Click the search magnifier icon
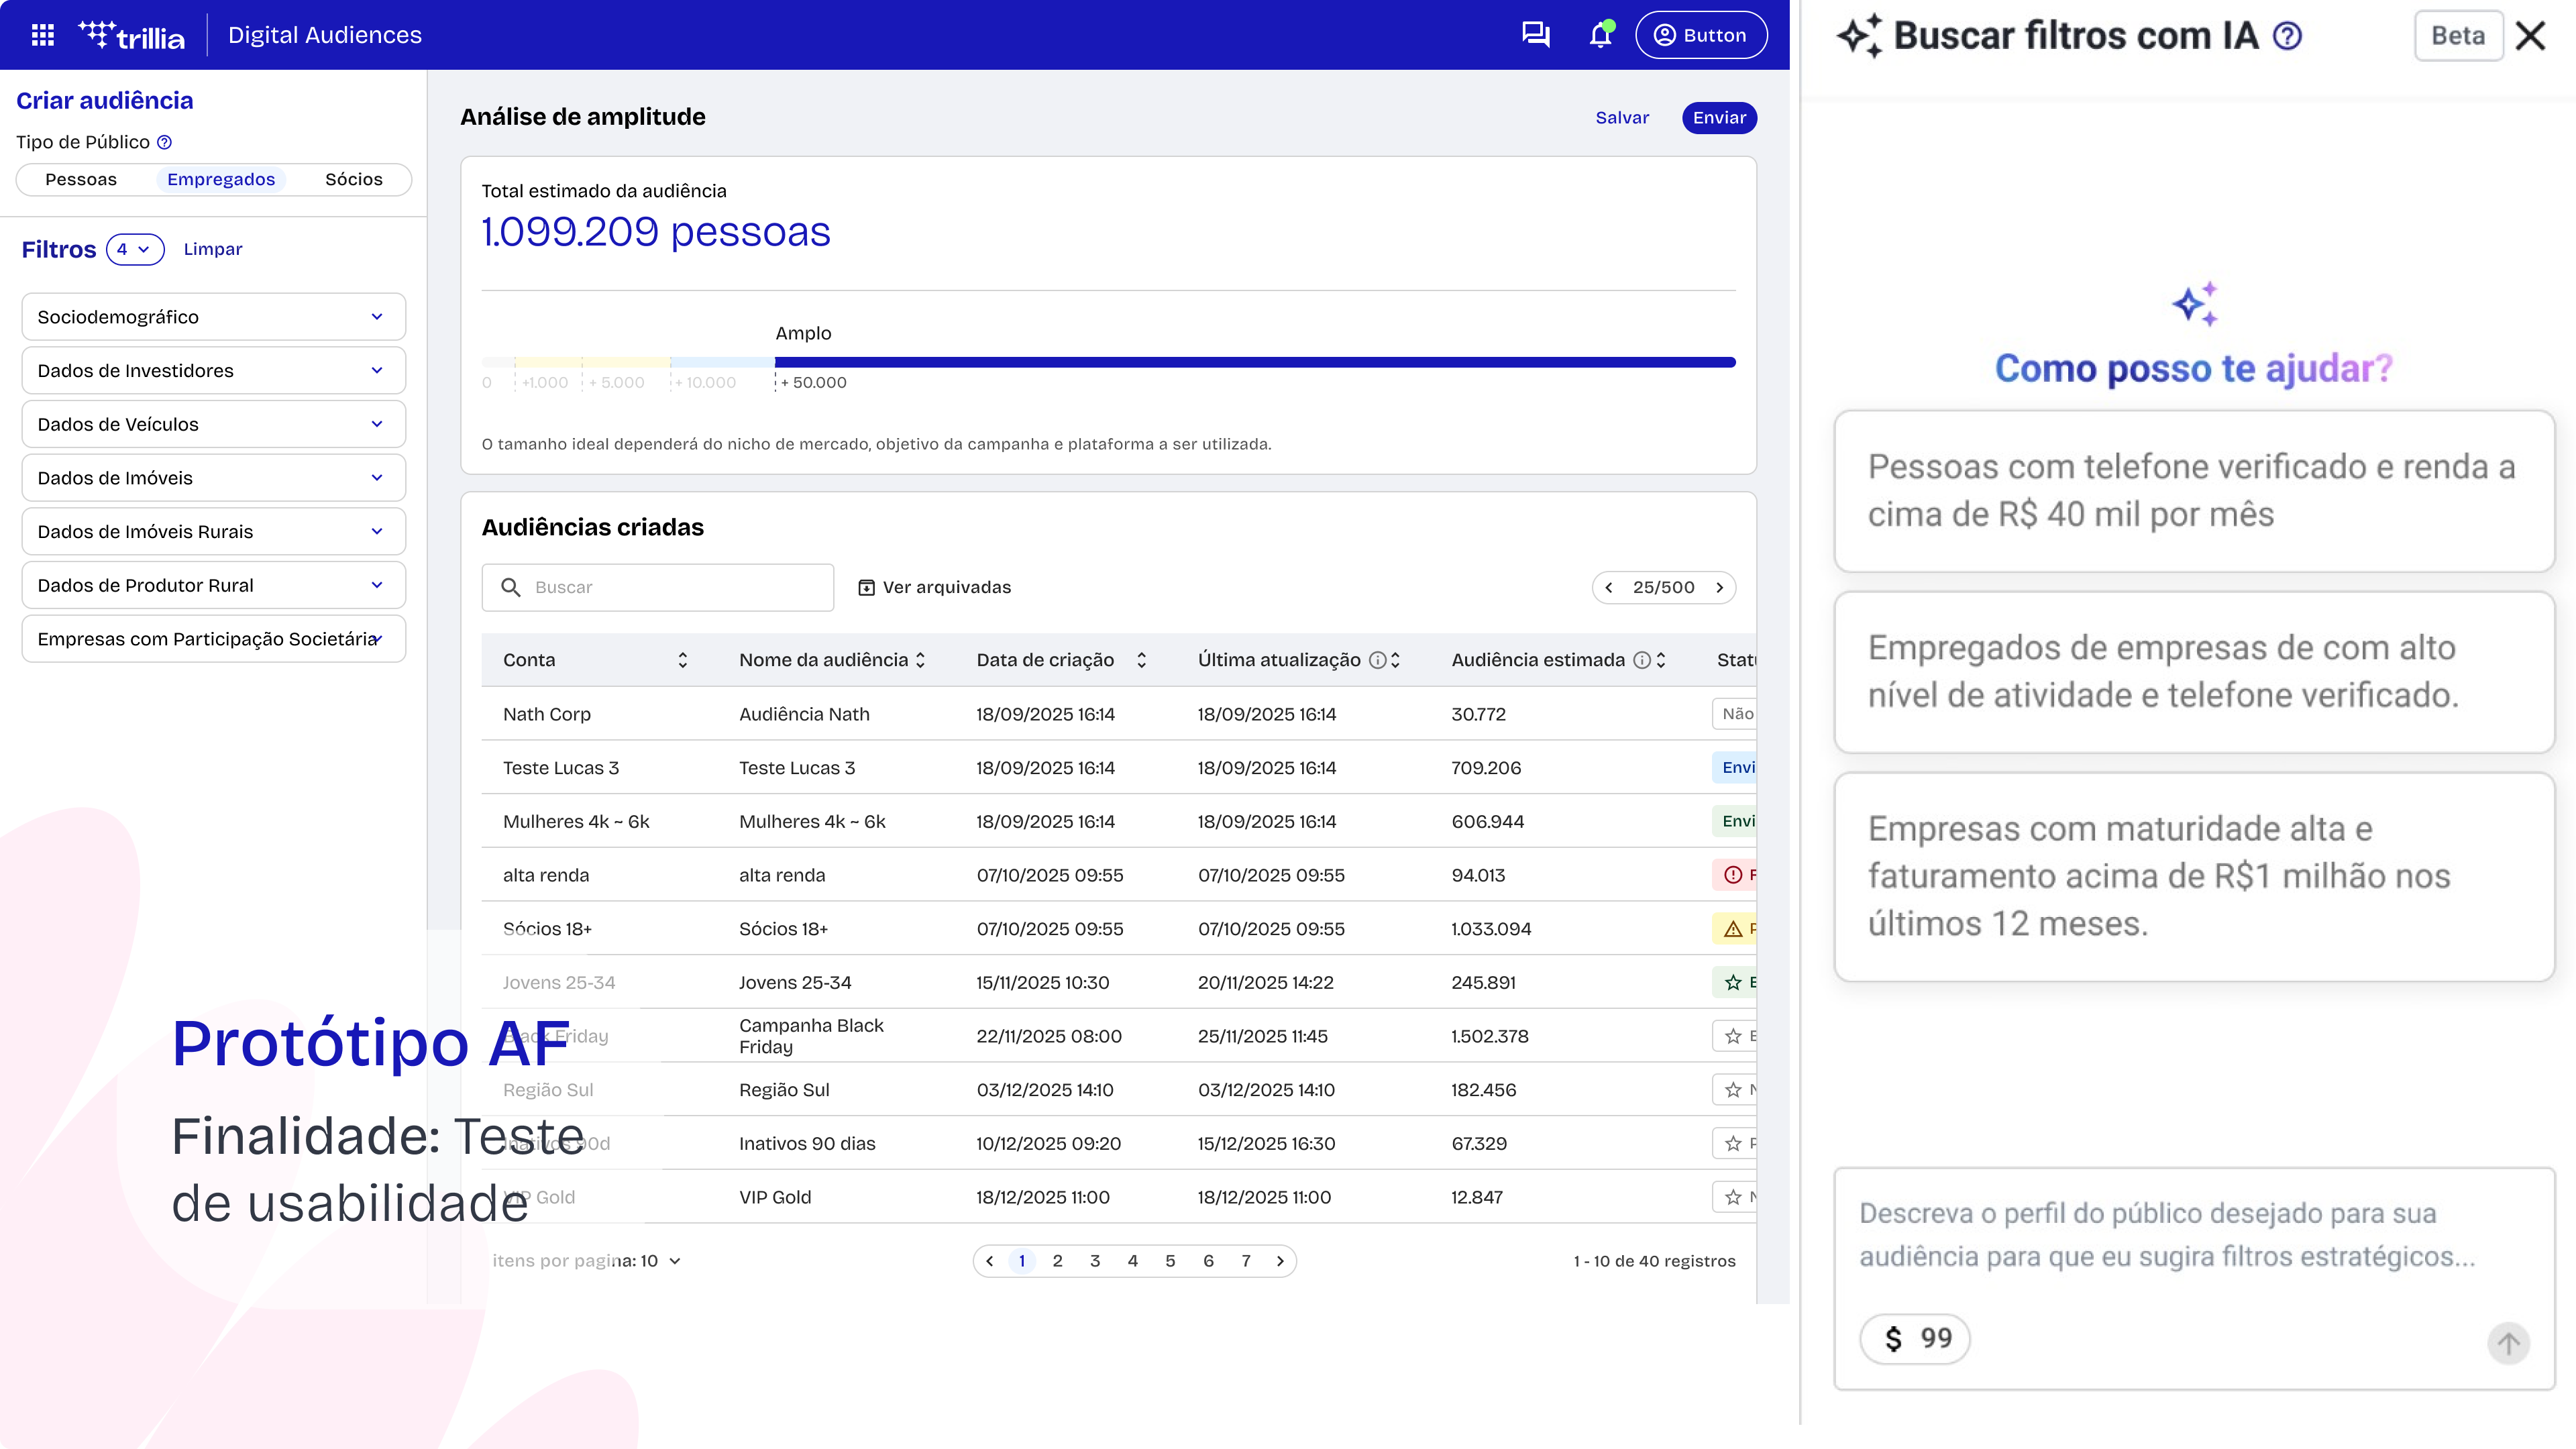Viewport: 2576px width, 1449px height. (511, 587)
